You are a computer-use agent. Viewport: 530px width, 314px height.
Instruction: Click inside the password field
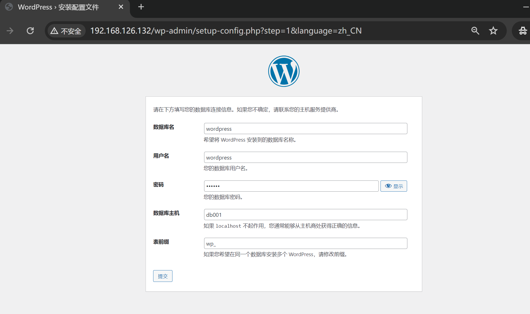click(291, 186)
